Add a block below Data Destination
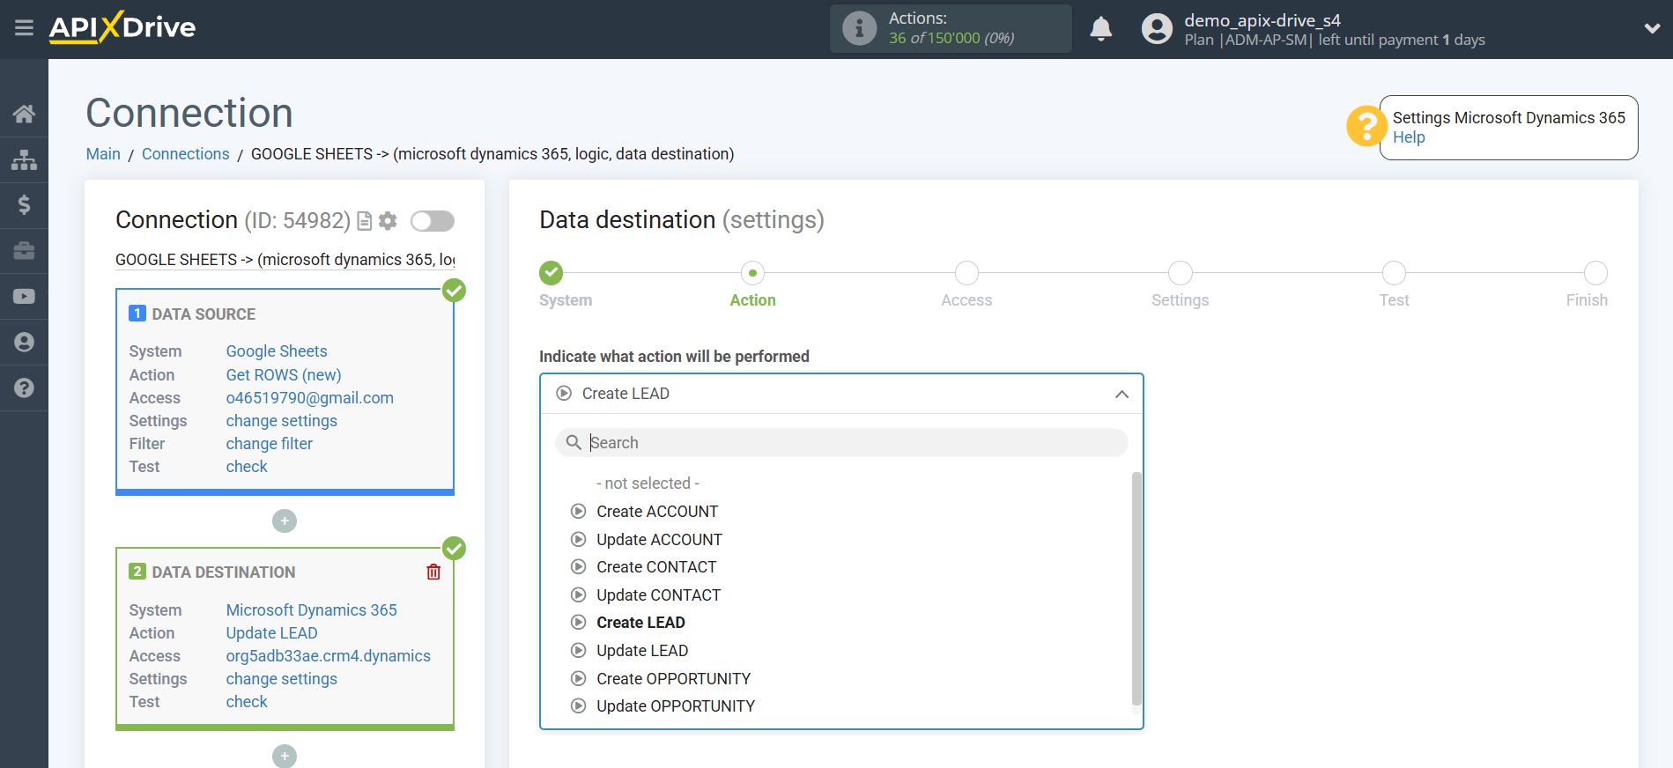This screenshot has width=1673, height=768. (285, 757)
